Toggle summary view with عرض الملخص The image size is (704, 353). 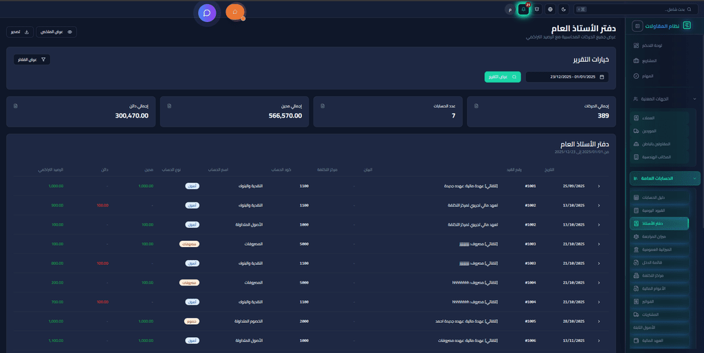point(56,32)
